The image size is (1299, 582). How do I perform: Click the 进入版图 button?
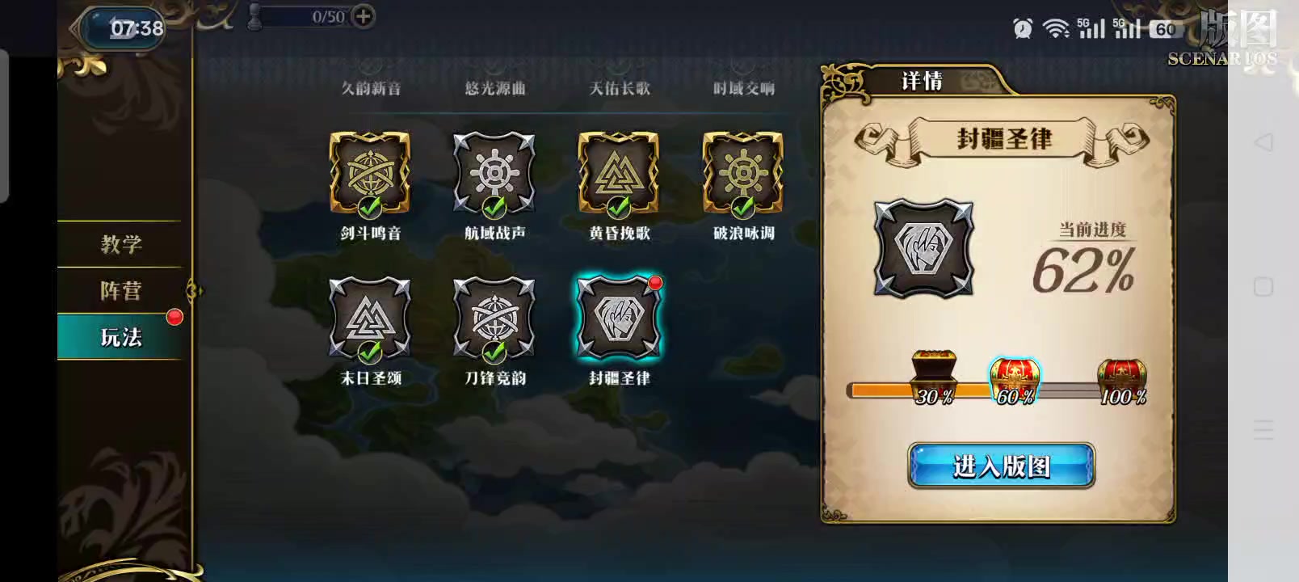pos(1002,466)
